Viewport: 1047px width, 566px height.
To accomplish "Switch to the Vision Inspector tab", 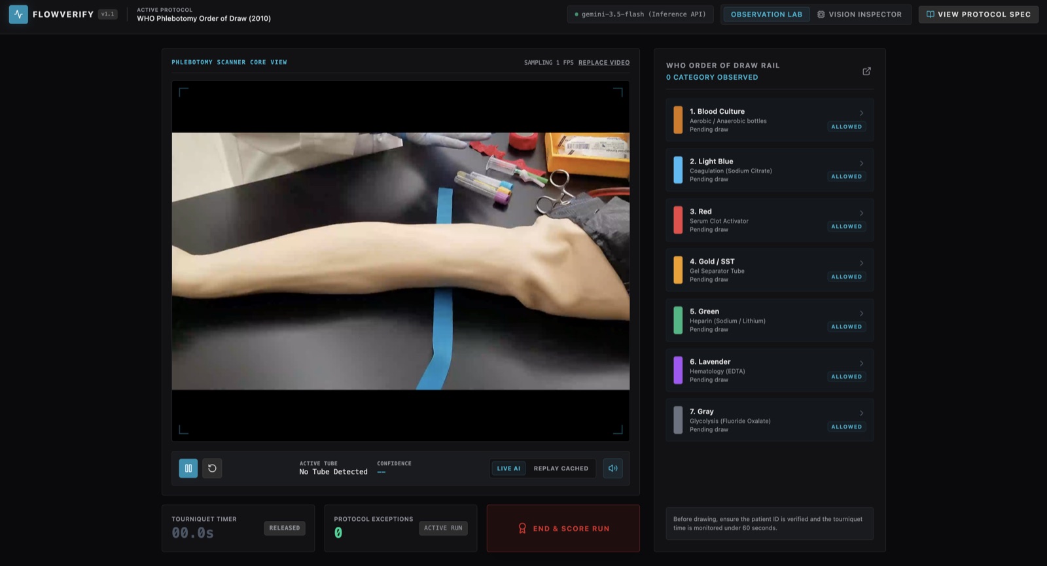I will pyautogui.click(x=859, y=14).
